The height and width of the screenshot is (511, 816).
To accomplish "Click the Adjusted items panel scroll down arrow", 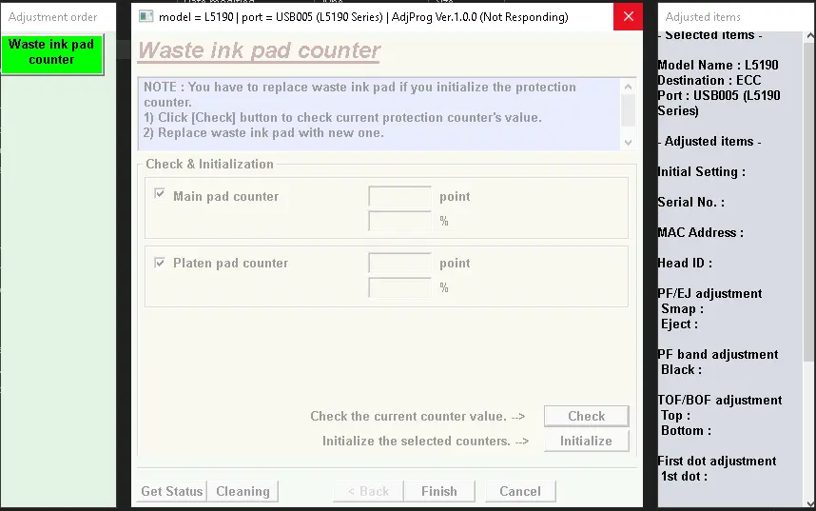I will pos(810,503).
